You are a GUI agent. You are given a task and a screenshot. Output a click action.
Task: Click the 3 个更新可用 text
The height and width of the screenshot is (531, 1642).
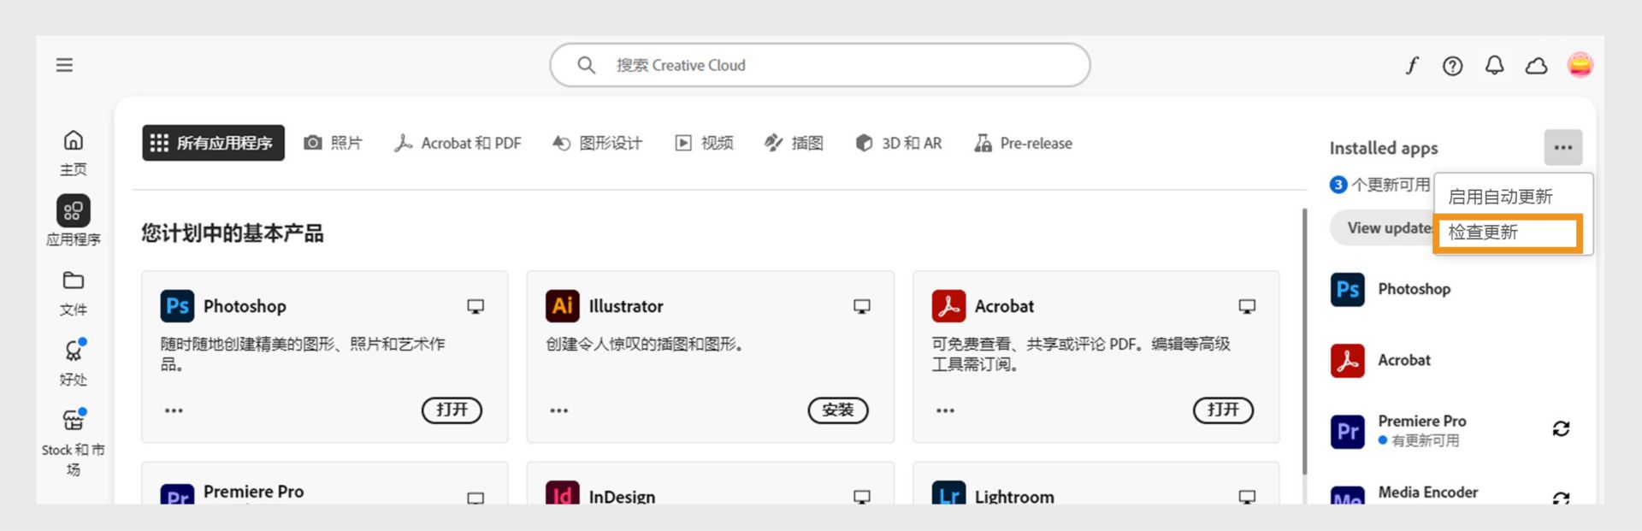1380,185
